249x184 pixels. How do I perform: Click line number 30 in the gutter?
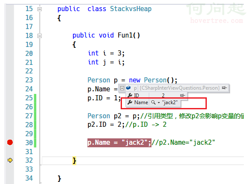pos(29,143)
